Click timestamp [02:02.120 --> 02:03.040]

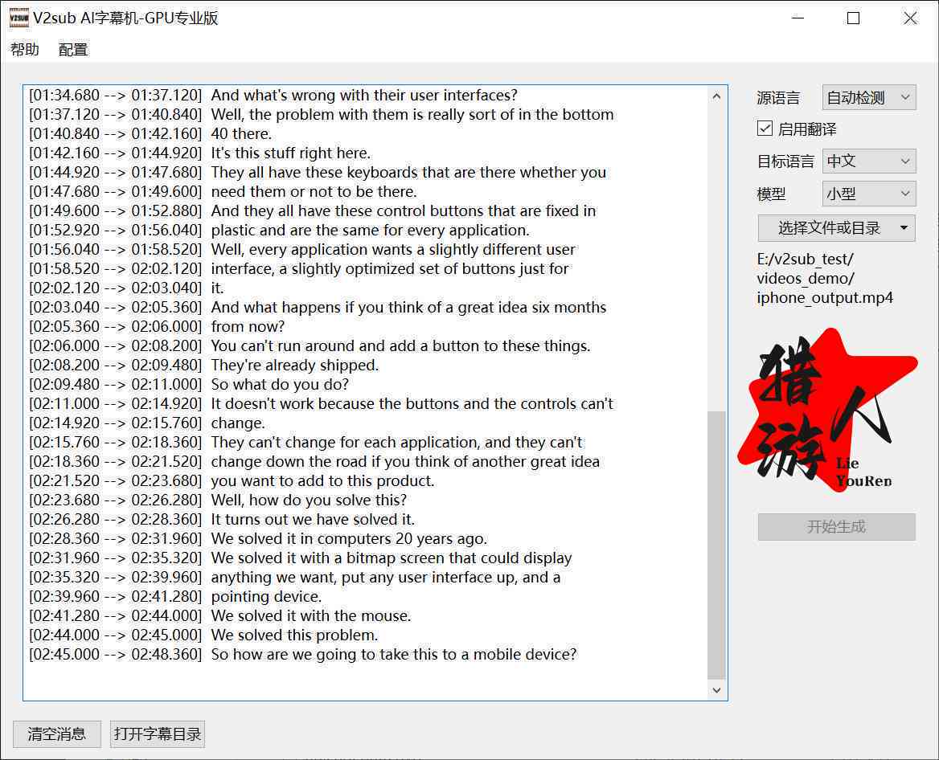(x=115, y=288)
